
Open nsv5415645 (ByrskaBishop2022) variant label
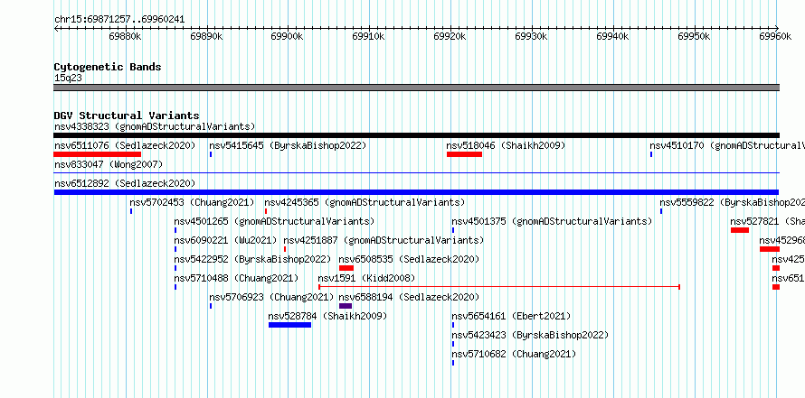(x=288, y=145)
